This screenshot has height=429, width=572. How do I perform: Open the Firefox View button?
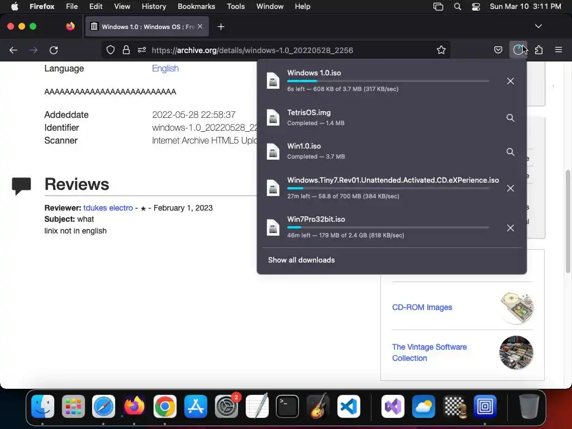[x=70, y=26]
